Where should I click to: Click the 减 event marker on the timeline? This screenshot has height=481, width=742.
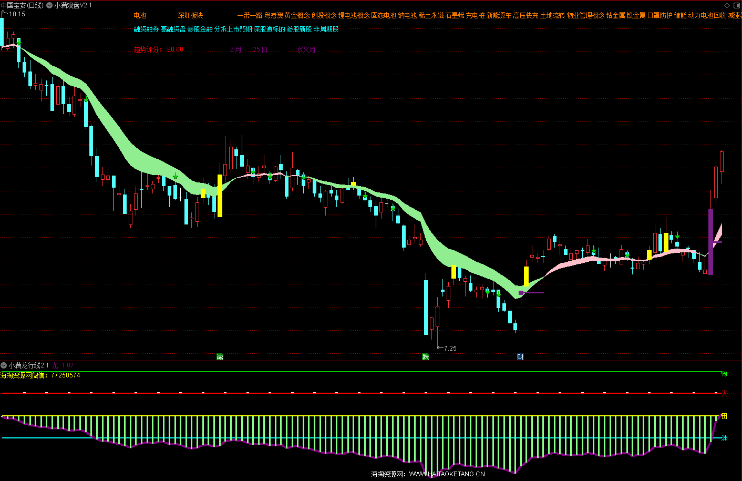tap(220, 357)
